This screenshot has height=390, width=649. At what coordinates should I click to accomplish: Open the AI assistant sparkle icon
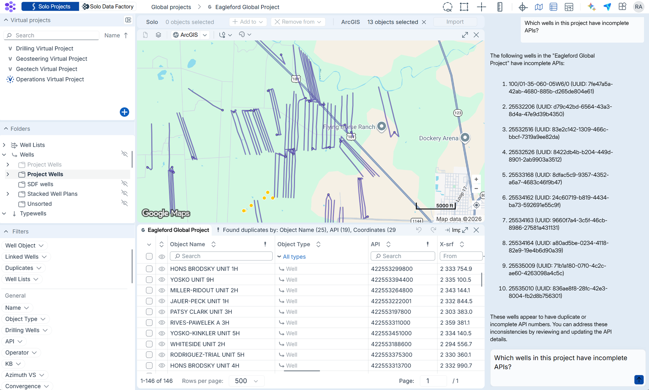592,7
